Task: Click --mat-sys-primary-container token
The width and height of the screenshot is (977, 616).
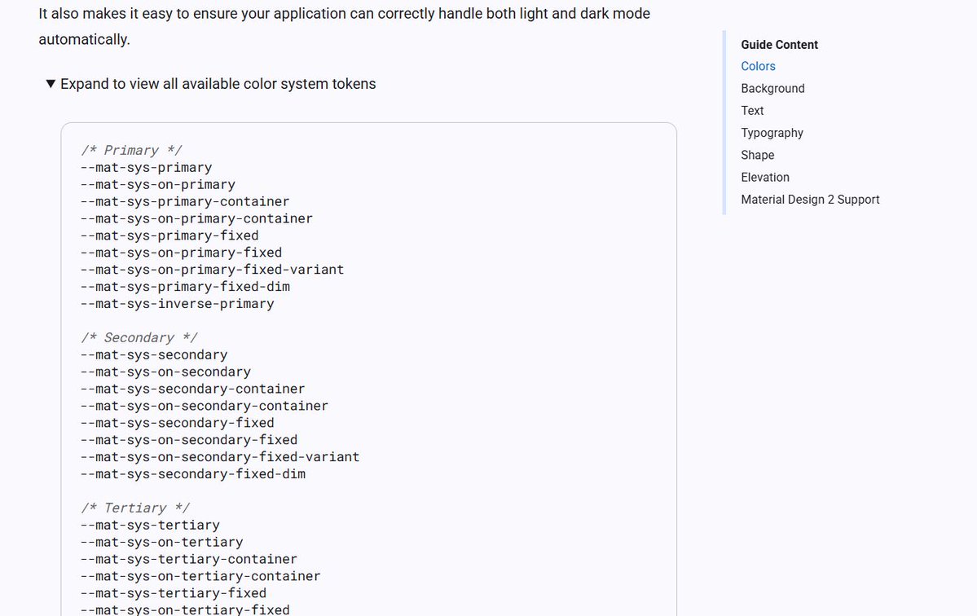Action: coord(185,201)
